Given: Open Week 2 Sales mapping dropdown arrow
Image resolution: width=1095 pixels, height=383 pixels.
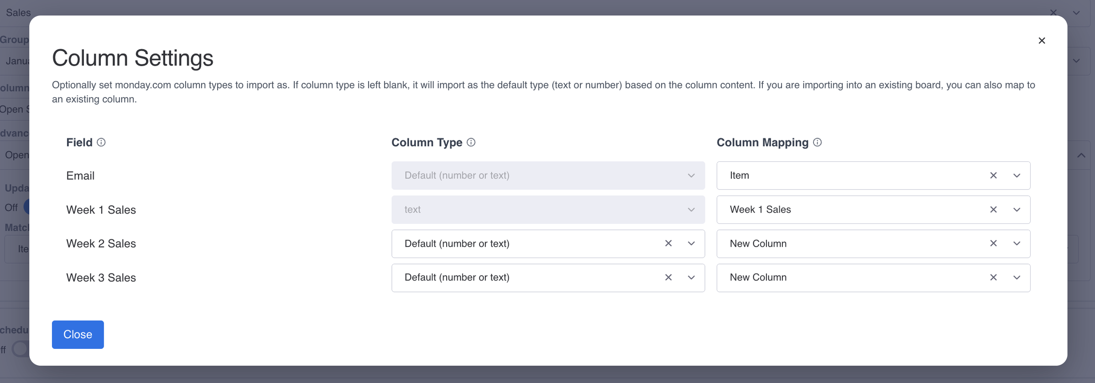Looking at the screenshot, I should pyautogui.click(x=1017, y=243).
